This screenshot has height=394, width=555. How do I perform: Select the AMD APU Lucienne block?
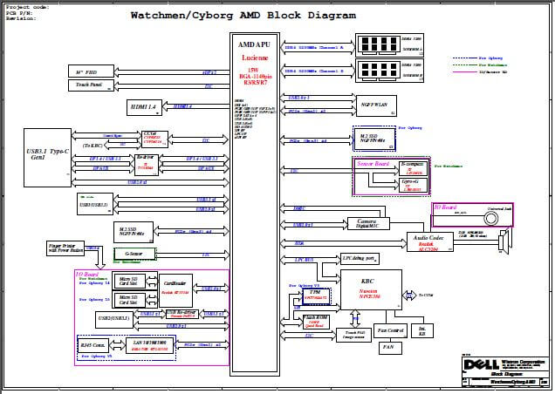254,200
